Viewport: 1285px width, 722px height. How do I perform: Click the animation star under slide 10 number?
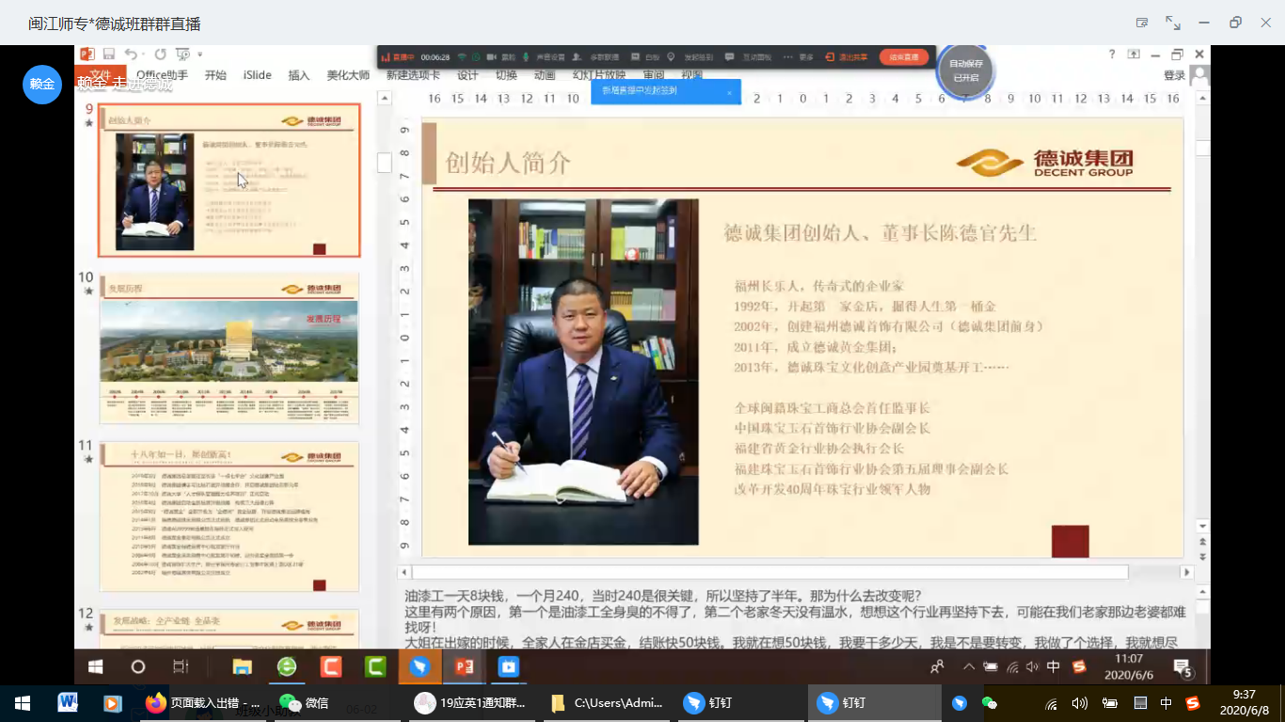pos(88,291)
